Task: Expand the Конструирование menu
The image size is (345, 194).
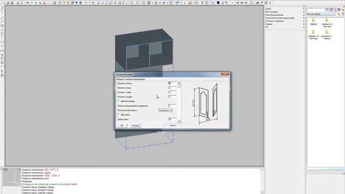Action: coord(285,15)
